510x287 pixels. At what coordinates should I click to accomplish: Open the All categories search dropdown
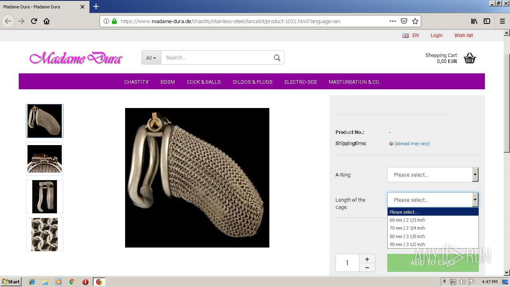pos(151,58)
